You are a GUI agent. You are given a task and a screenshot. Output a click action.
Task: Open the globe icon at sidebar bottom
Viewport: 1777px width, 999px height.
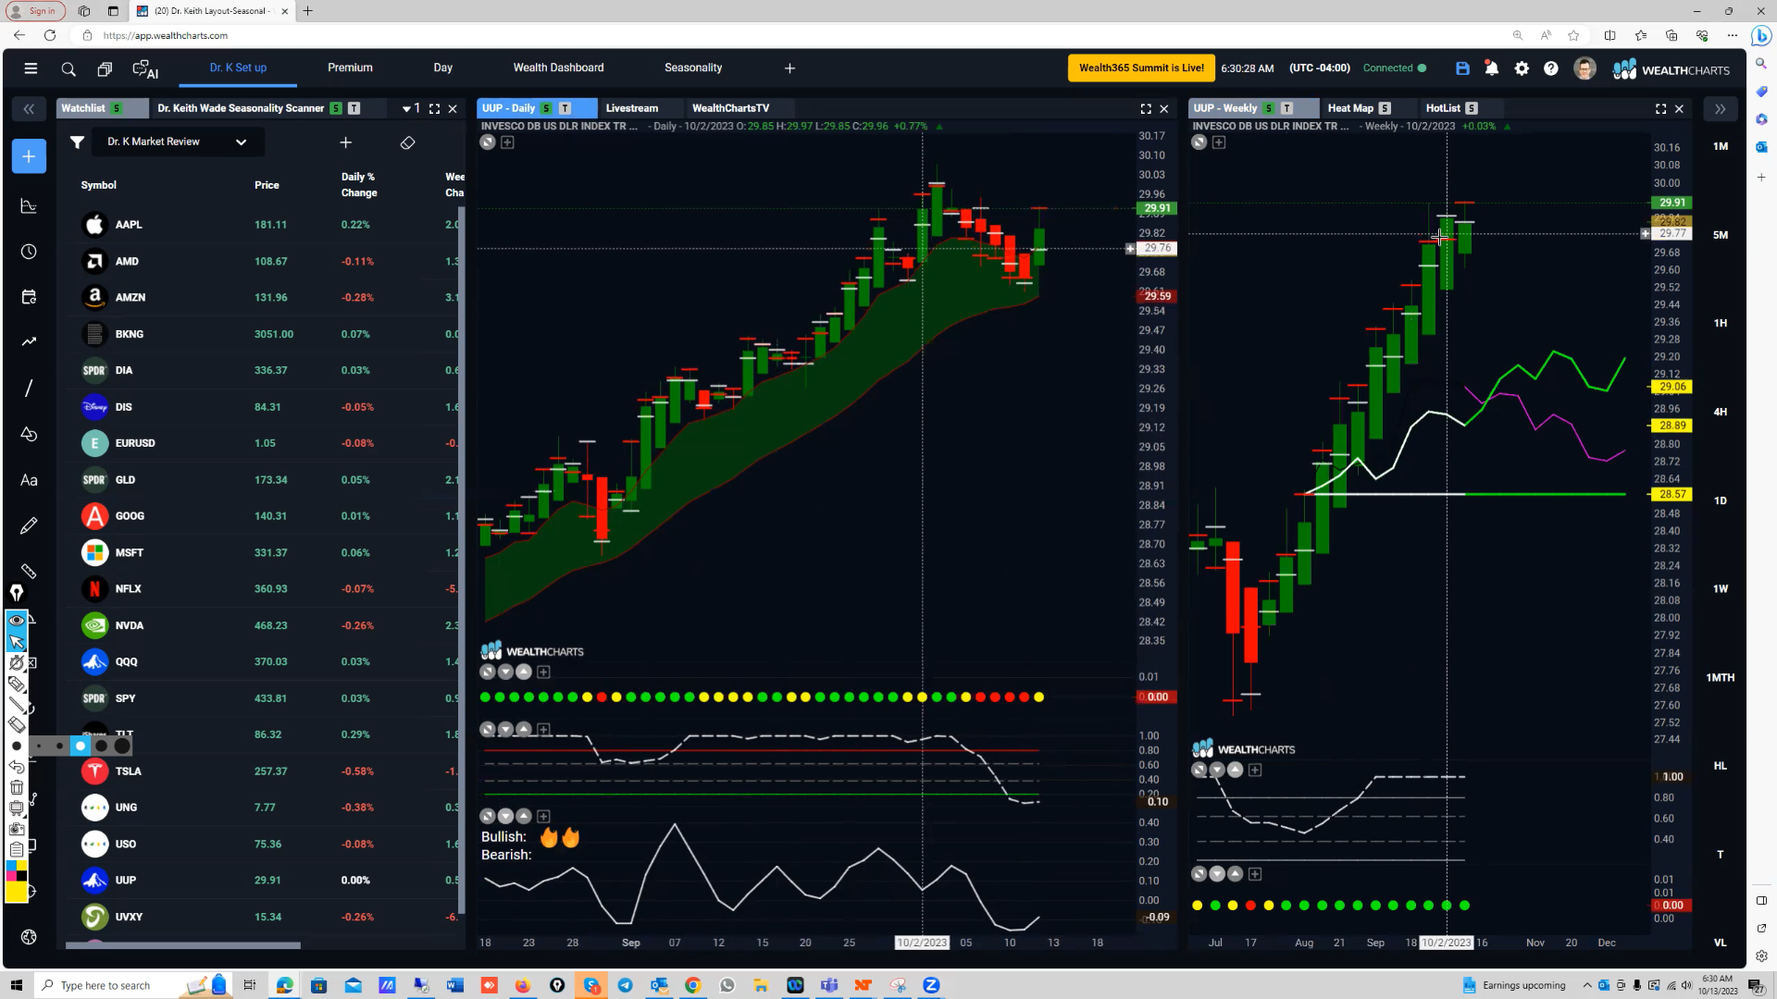[29, 937]
